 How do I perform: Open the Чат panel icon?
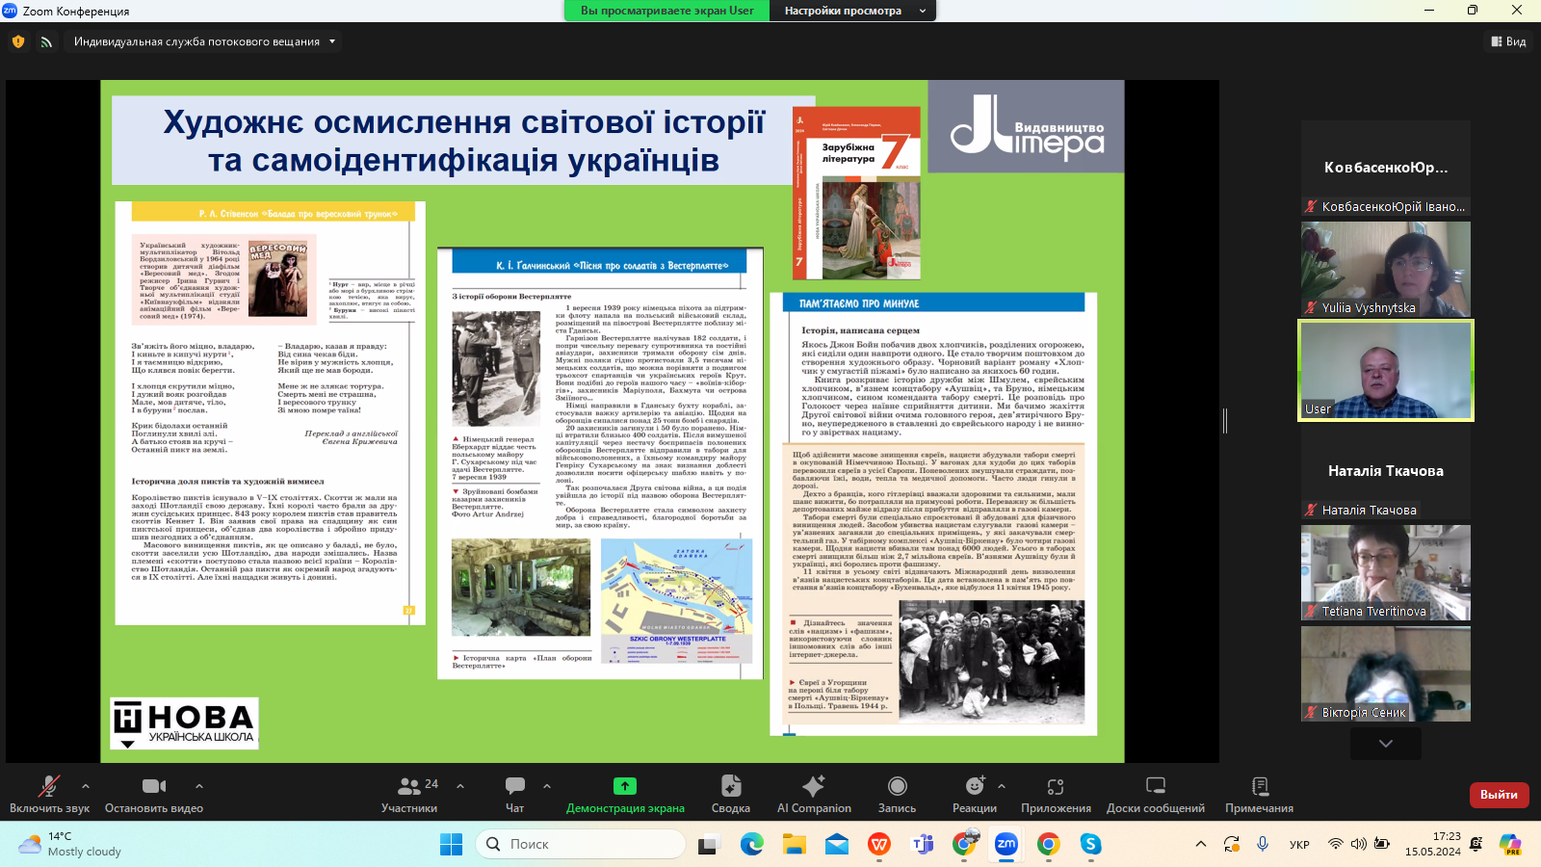click(515, 787)
